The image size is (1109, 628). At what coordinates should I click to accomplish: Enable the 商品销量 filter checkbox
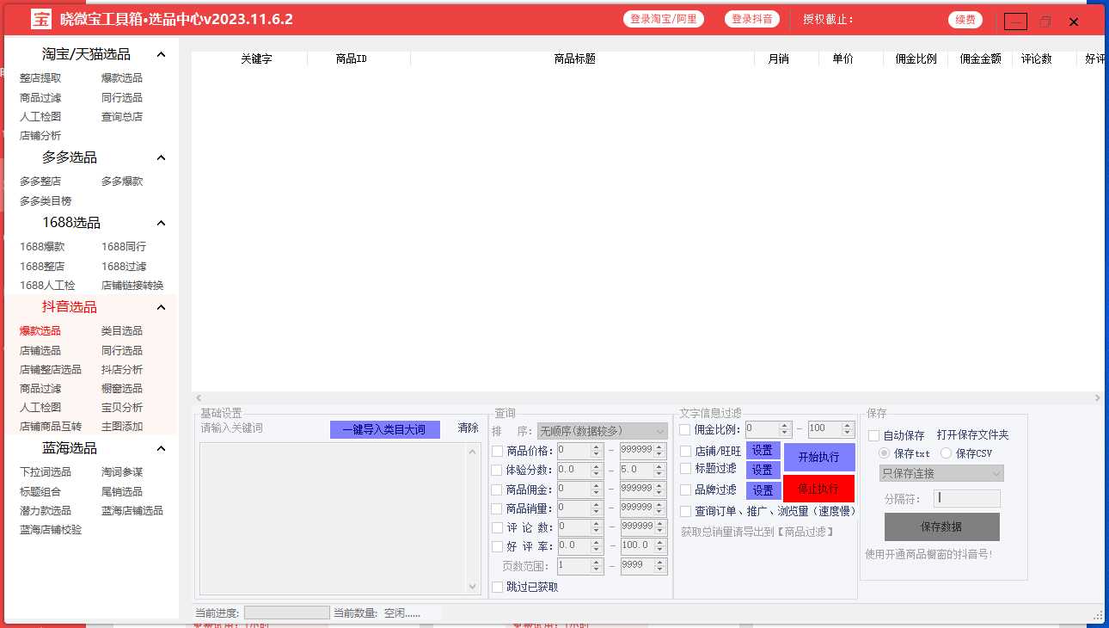click(497, 508)
